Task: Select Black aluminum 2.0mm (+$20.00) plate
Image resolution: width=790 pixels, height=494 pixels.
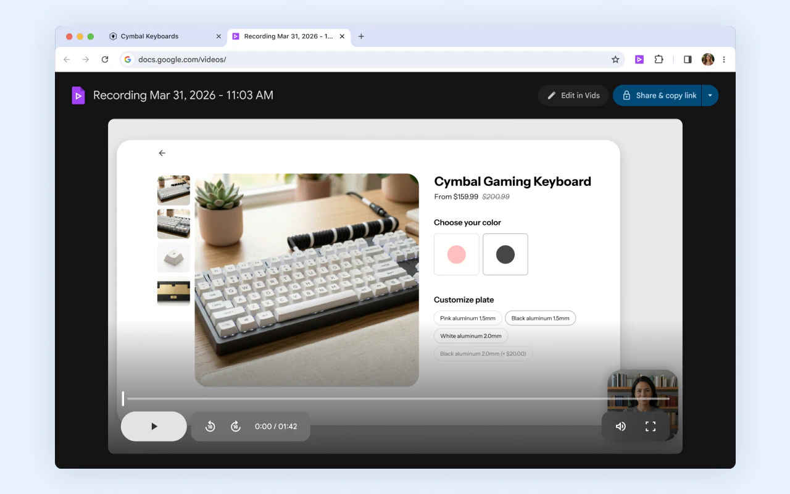Action: [x=483, y=354]
